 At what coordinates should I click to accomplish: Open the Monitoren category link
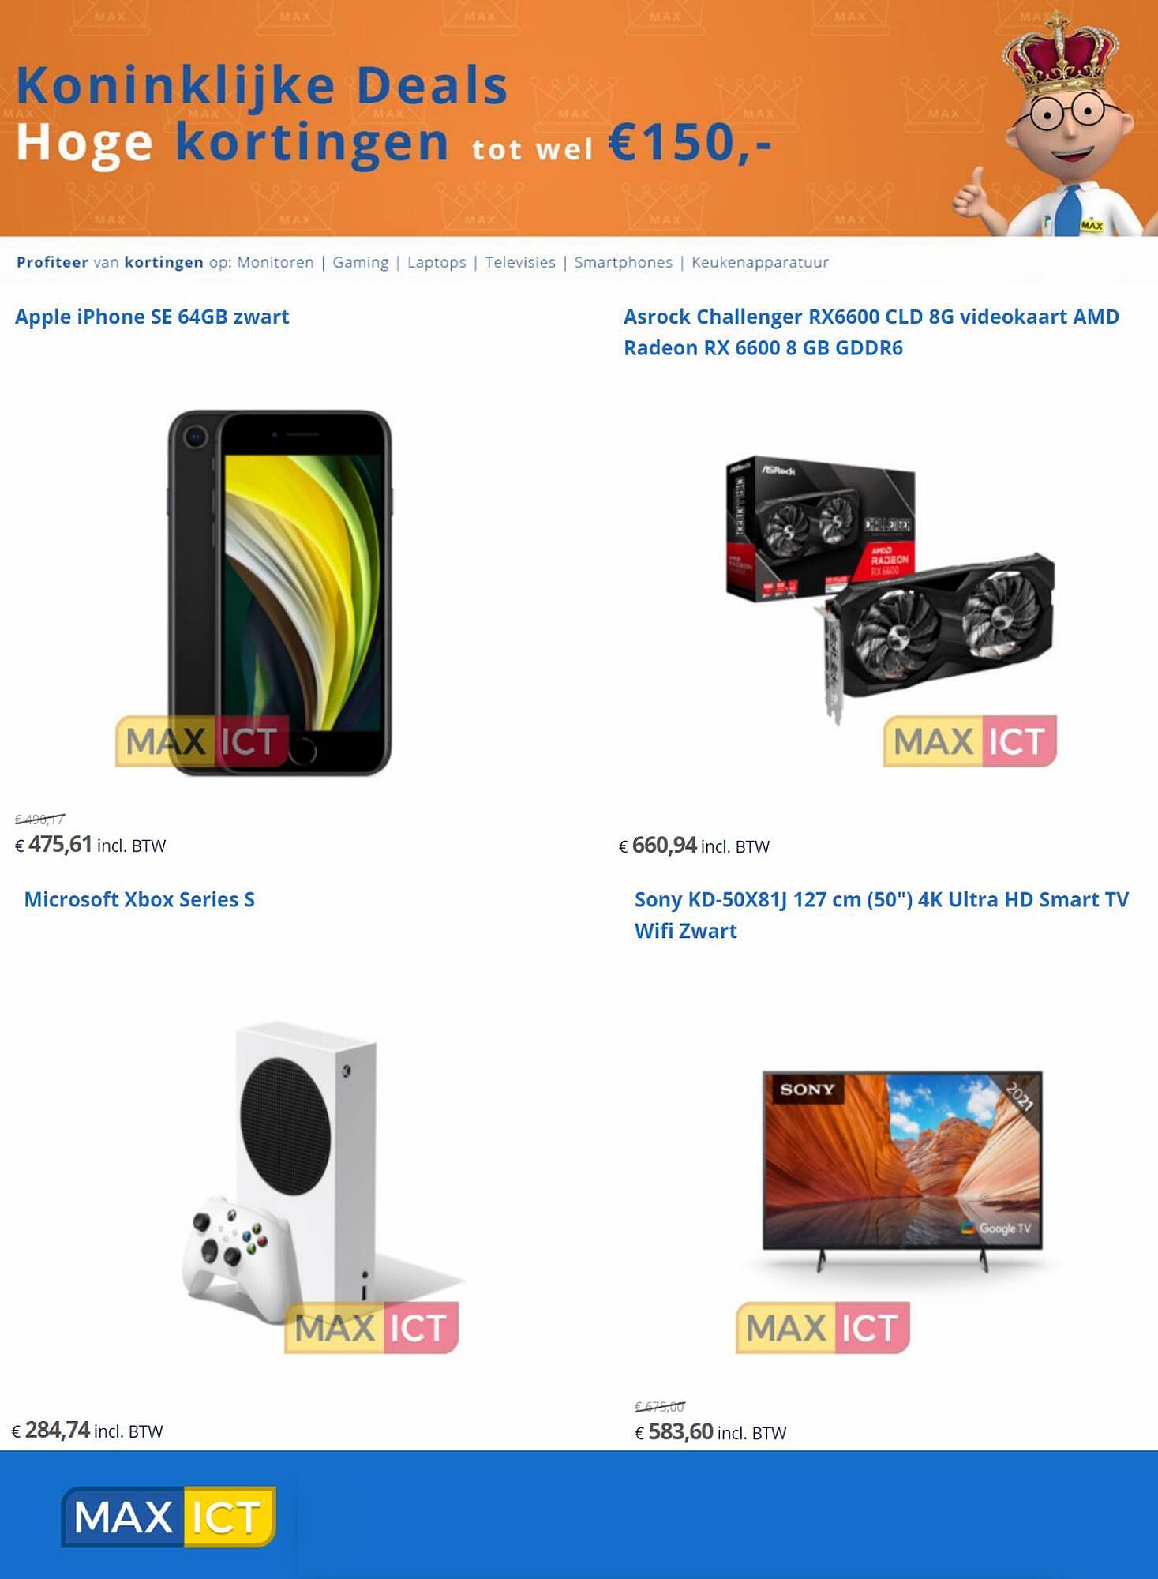coord(275,262)
